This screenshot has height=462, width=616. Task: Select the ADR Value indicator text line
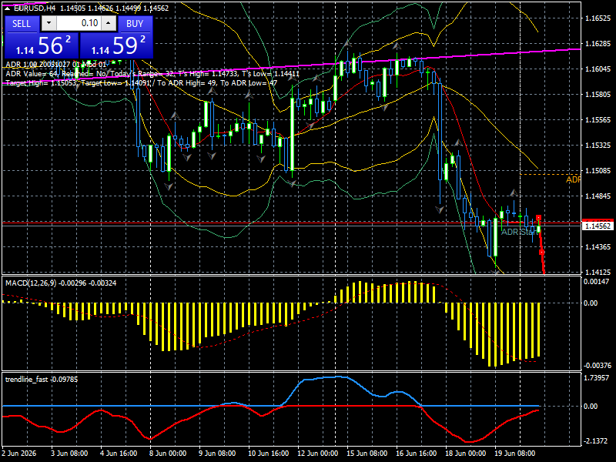coord(152,73)
